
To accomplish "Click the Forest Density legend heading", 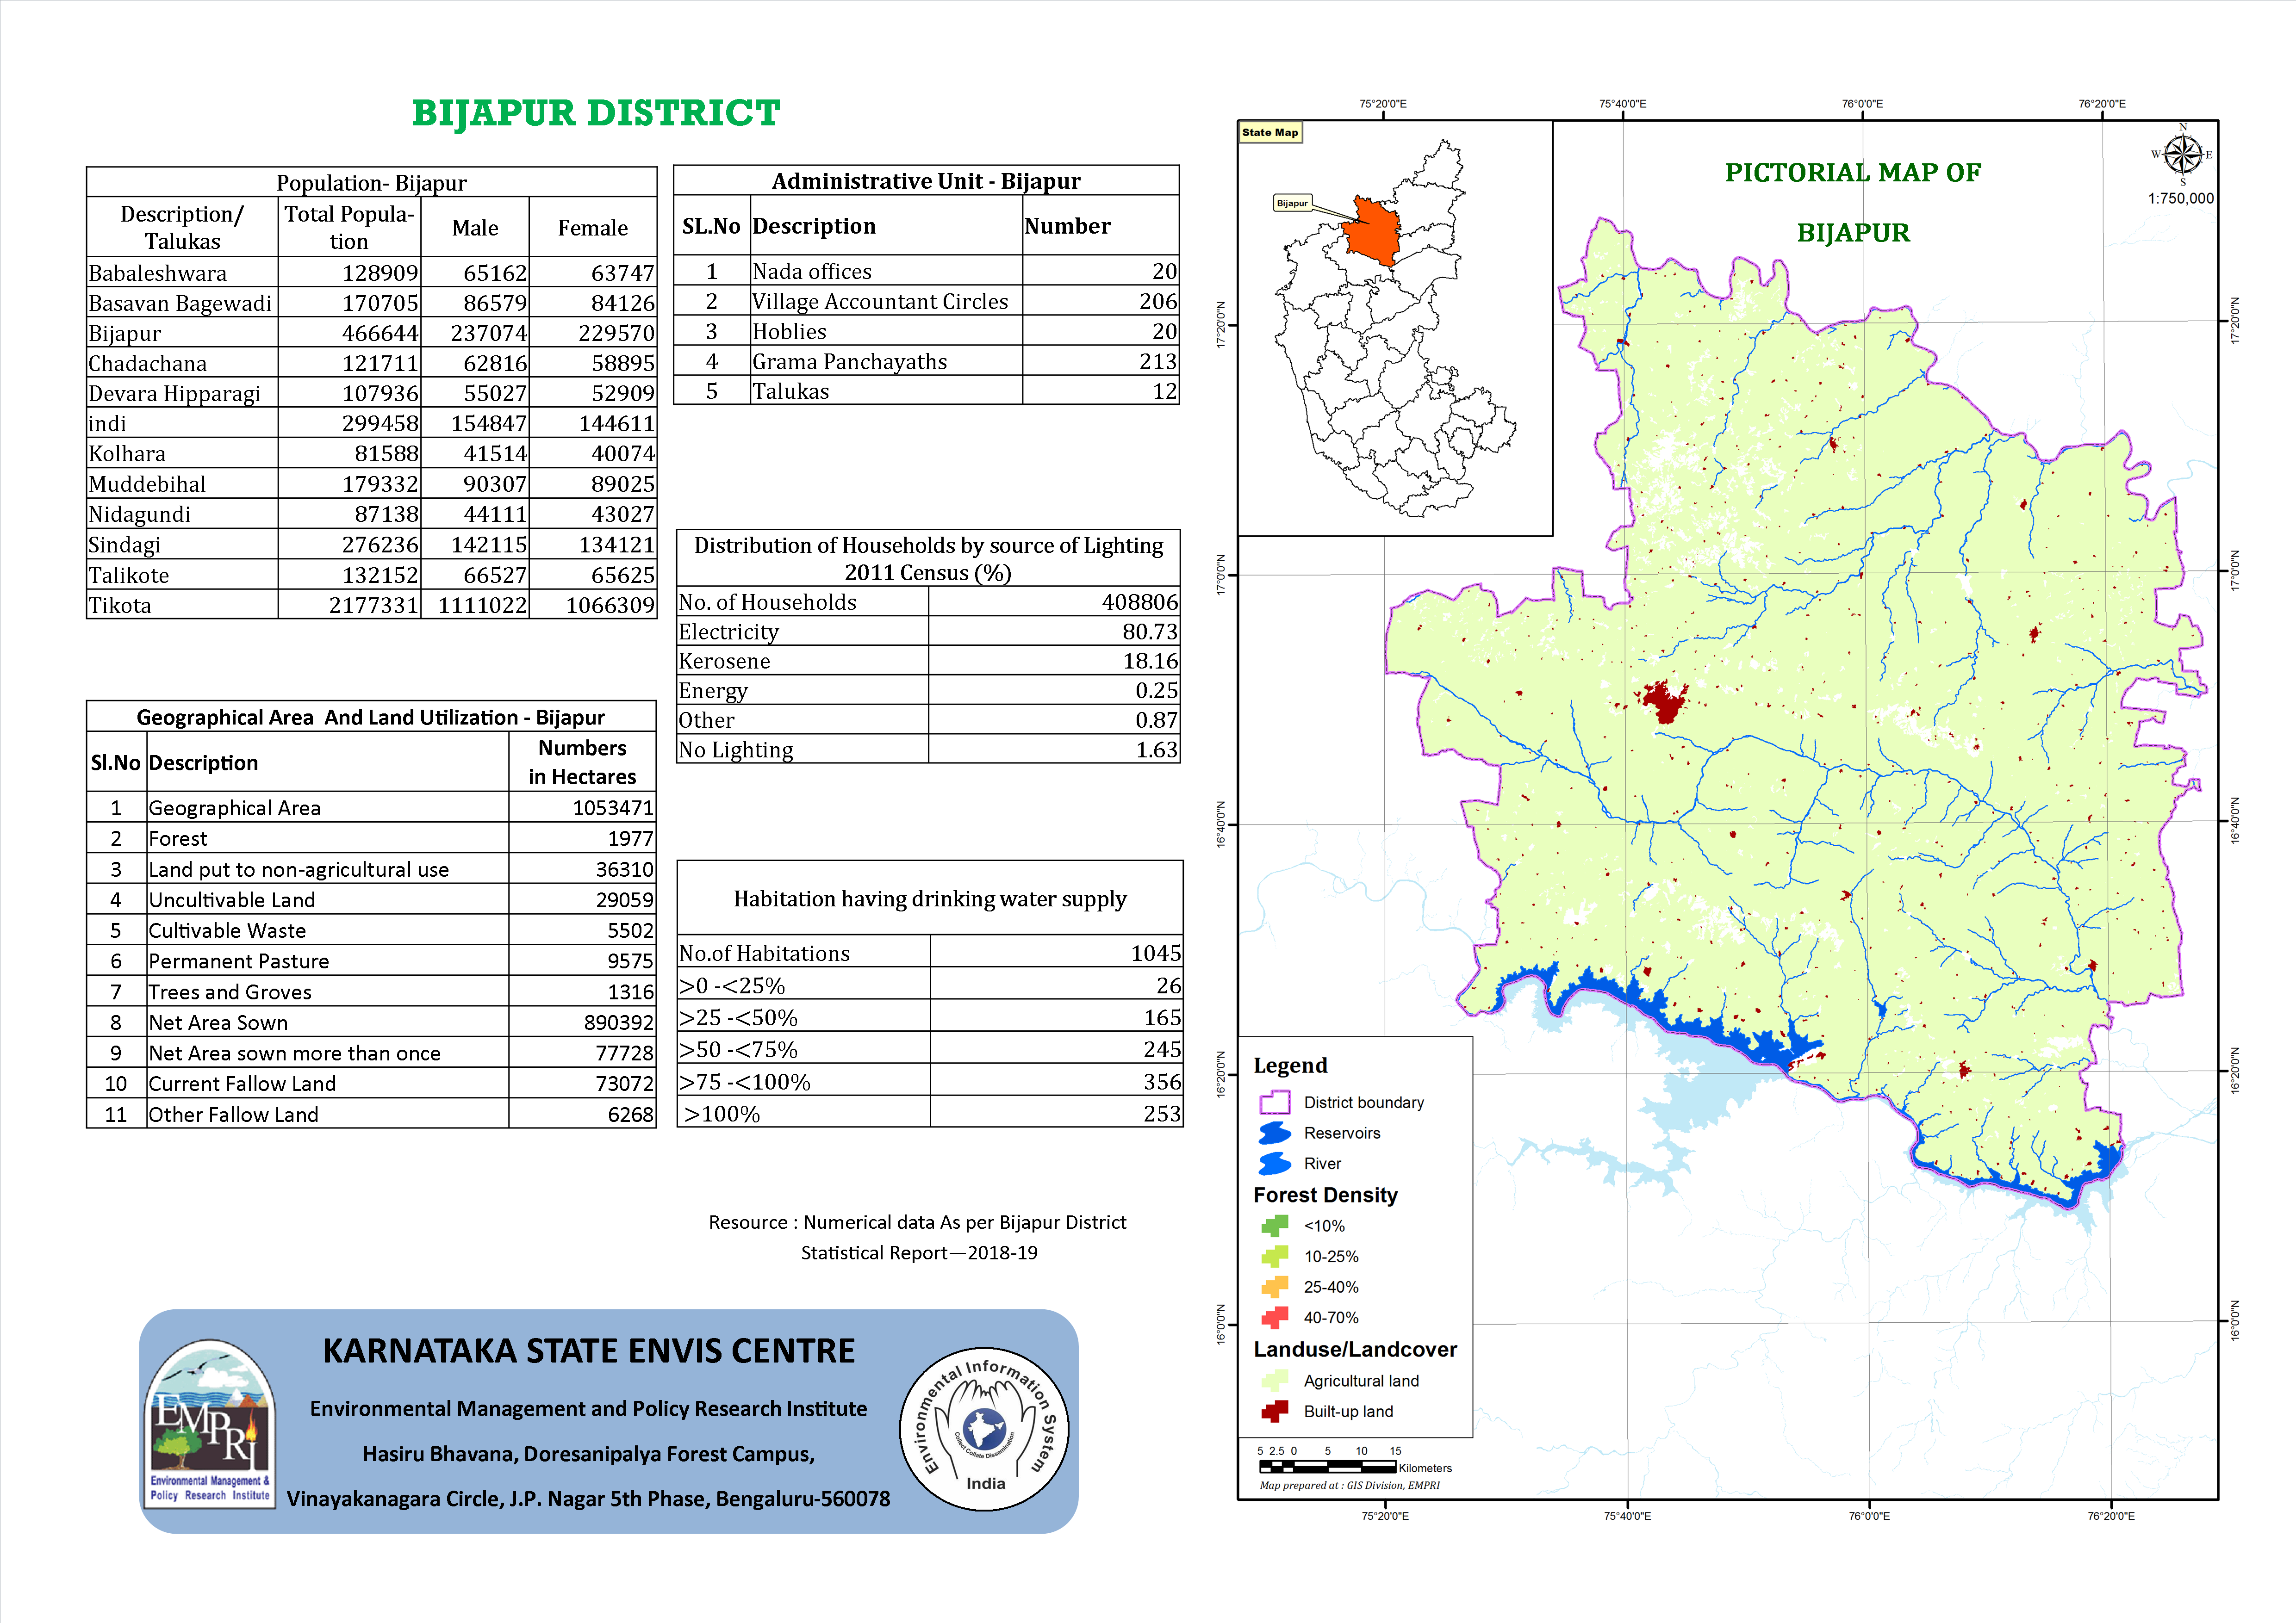I will pos(1325,1195).
